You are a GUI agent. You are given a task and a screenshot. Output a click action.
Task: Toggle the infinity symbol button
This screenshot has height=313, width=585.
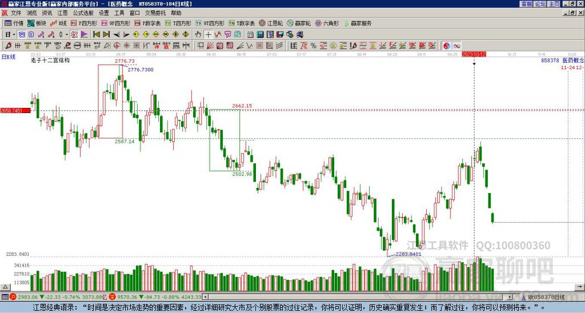point(456,46)
